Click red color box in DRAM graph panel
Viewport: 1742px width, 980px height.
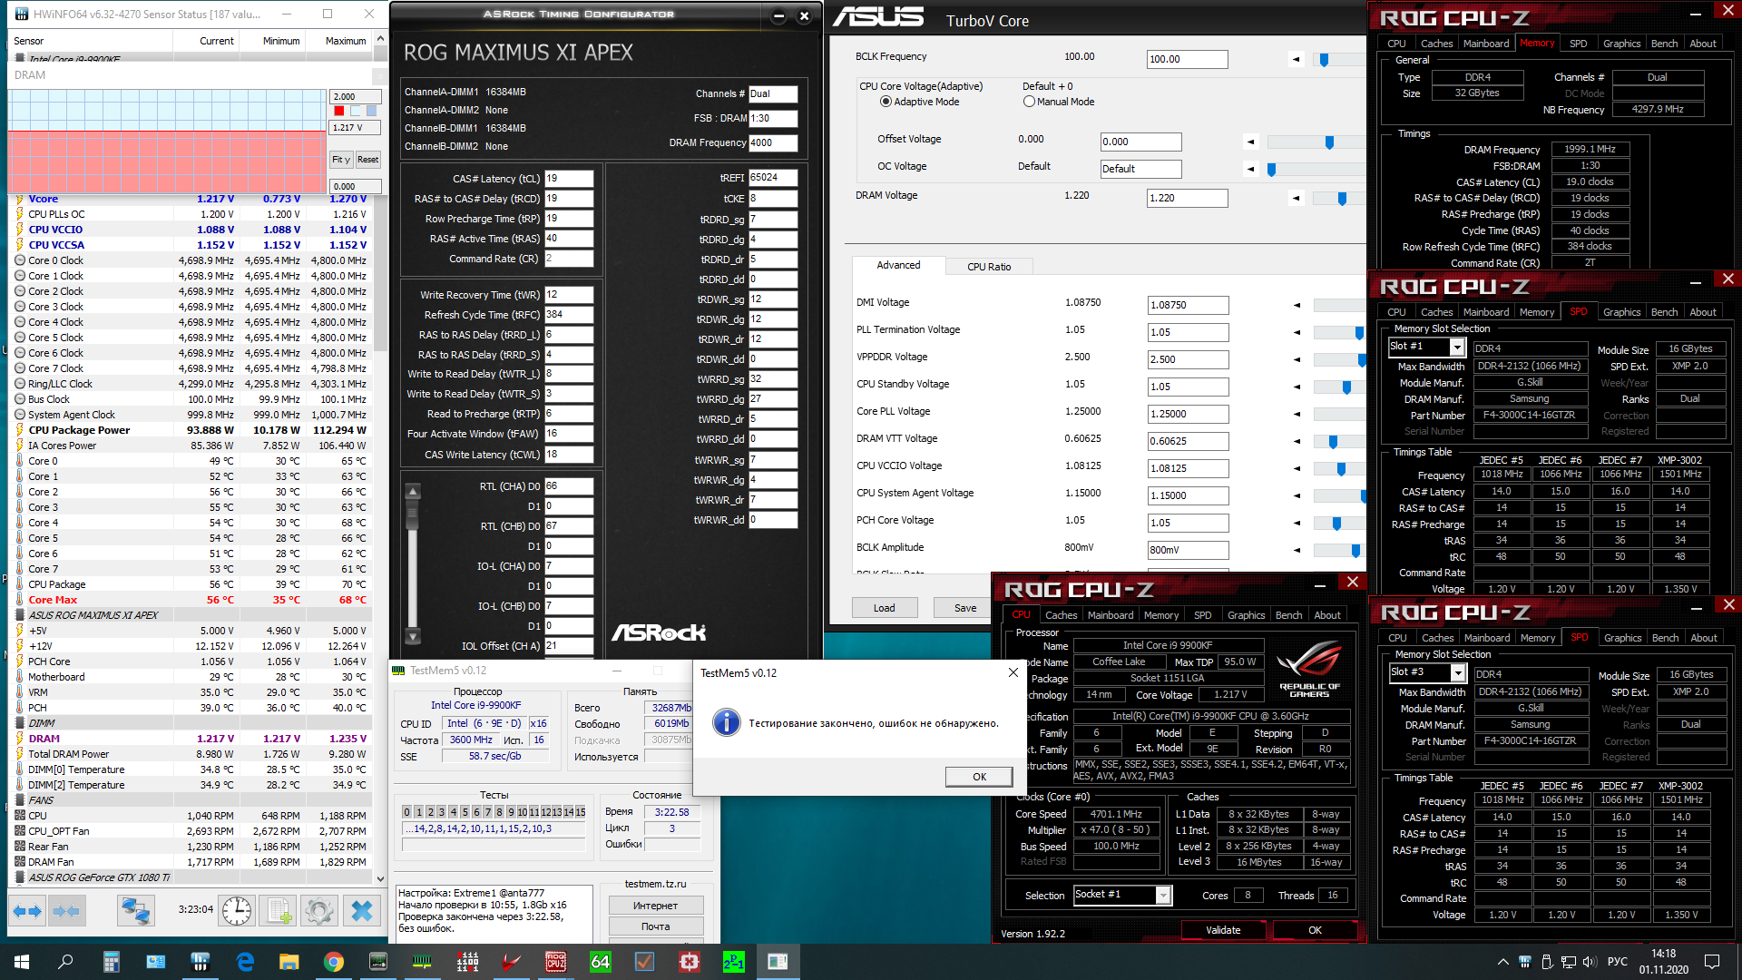[x=339, y=111]
